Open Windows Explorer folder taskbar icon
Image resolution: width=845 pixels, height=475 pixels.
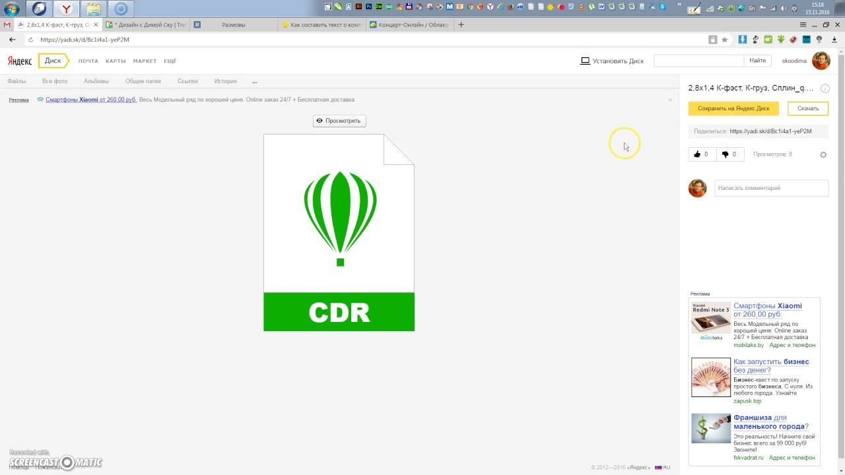[x=94, y=9]
